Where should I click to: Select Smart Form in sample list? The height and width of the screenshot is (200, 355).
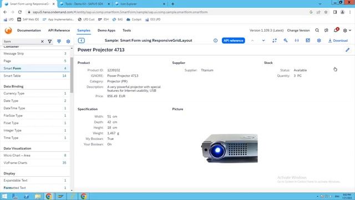pyautogui.click(x=35, y=68)
